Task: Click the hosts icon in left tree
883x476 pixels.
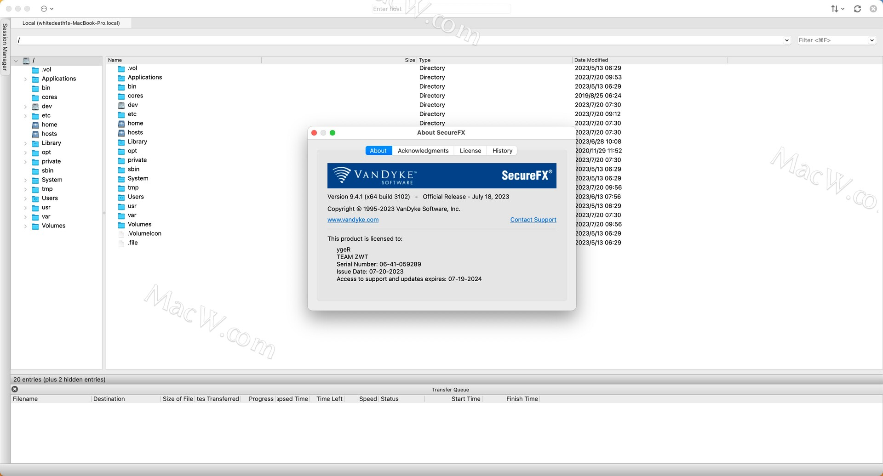Action: tap(35, 134)
